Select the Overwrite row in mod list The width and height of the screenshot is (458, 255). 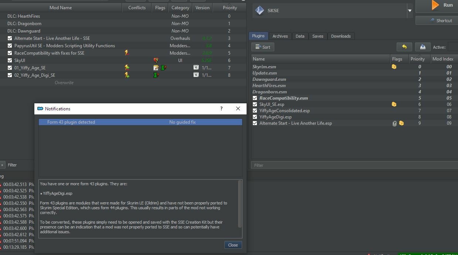click(x=123, y=83)
